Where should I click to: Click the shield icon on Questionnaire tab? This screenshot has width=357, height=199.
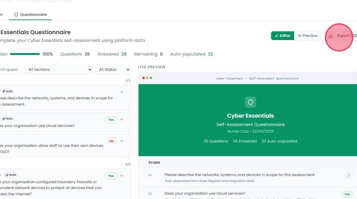[x=16, y=15]
